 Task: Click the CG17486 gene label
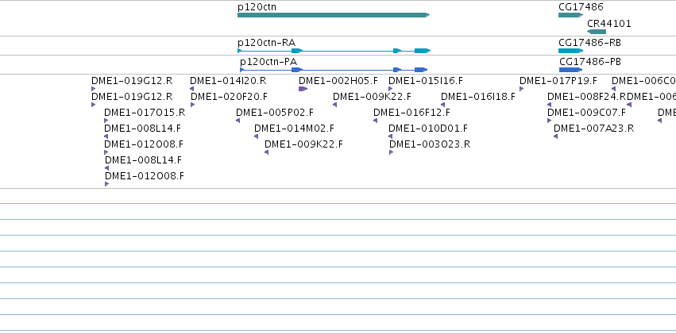coord(581,7)
